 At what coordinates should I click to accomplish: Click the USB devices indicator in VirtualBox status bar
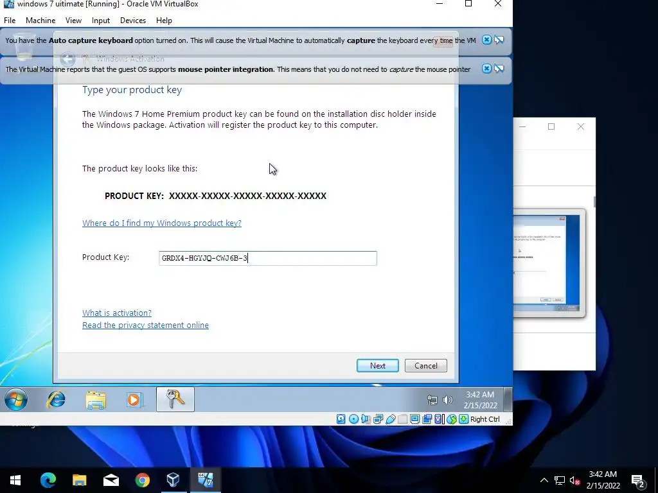tap(390, 419)
